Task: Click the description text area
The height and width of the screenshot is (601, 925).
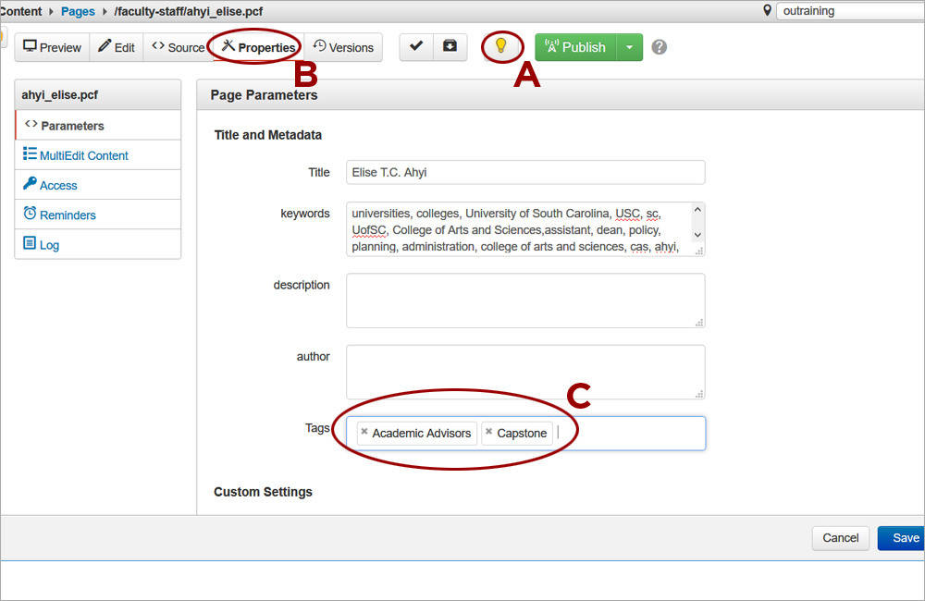Action: tap(525, 300)
